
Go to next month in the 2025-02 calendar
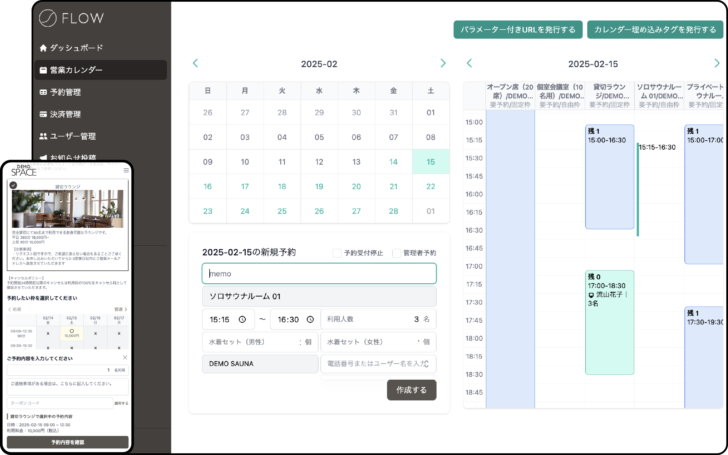(x=443, y=63)
